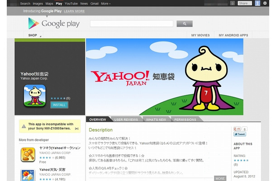Expand the incompatible device details [+]
Image resolution: width=276 pixels, height=181 pixels.
coord(76,129)
